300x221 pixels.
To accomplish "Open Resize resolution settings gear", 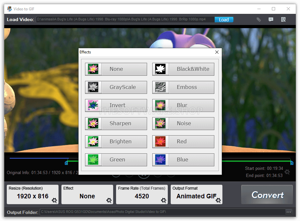I will (54, 201).
